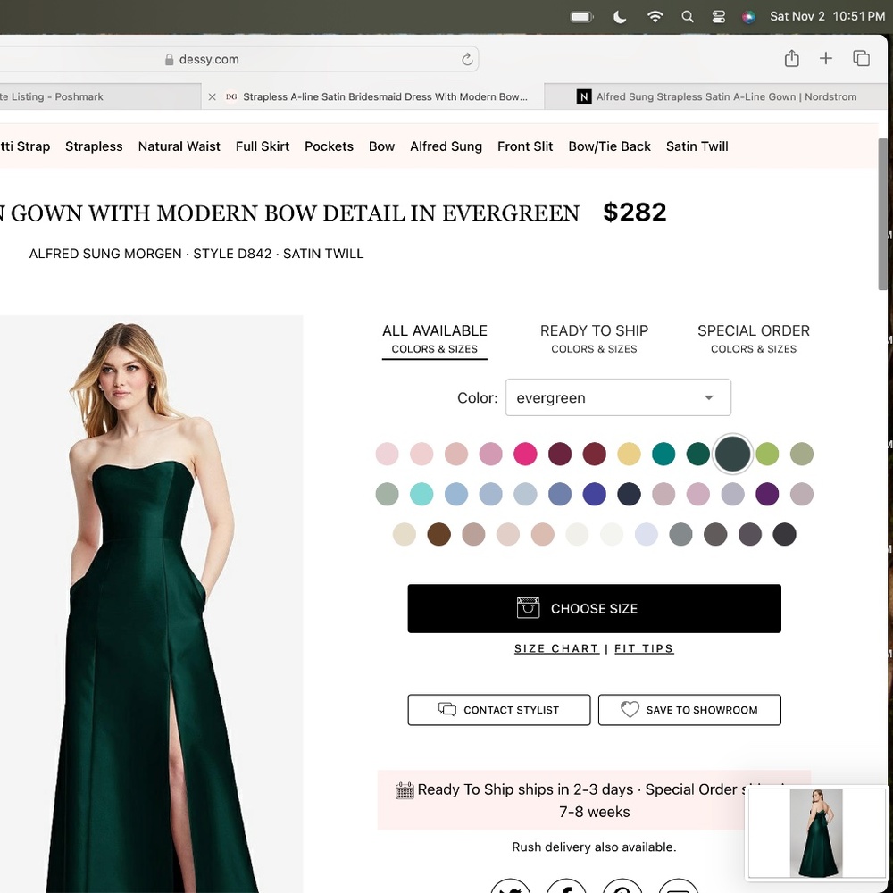The width and height of the screenshot is (893, 893).
Task: Choose the royal blue swatch
Action: pyautogui.click(x=594, y=494)
